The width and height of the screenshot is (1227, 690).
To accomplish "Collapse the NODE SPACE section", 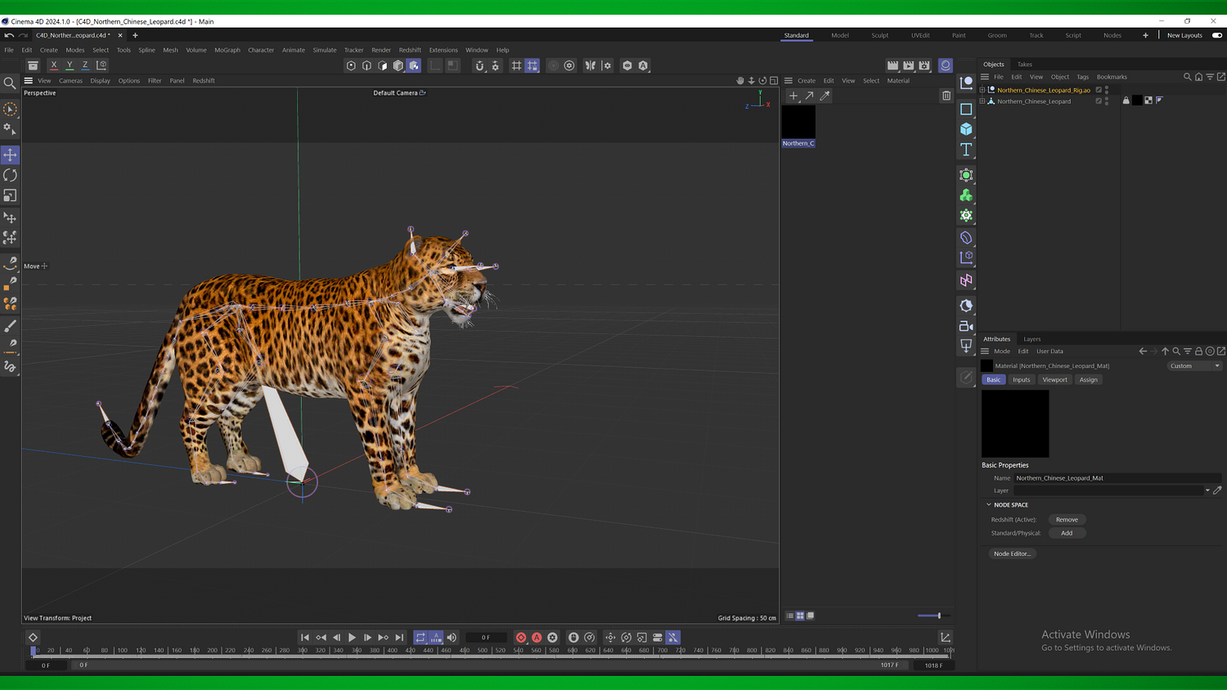I will click(988, 504).
